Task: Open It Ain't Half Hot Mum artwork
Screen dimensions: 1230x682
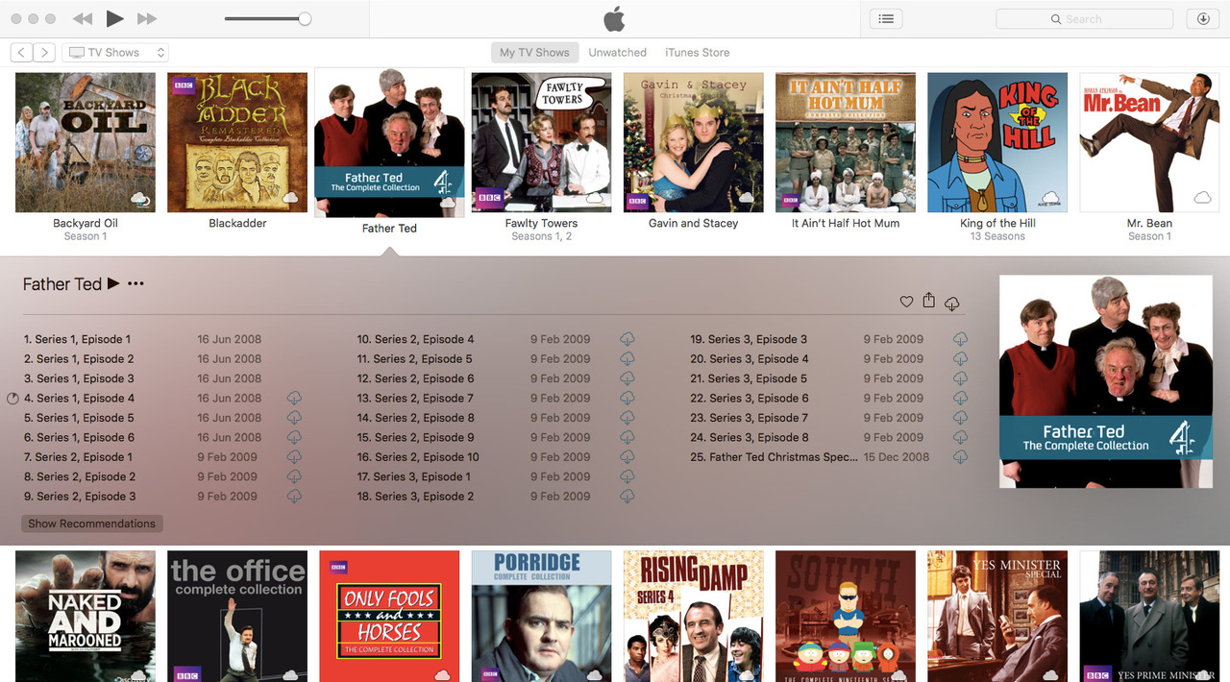Action: 846,142
